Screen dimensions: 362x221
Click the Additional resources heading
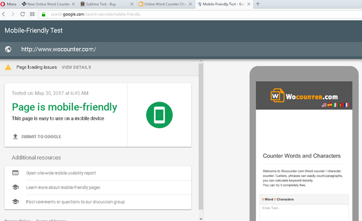[36, 158]
